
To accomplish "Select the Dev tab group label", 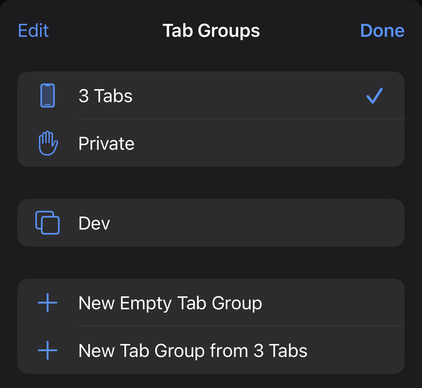I will tap(94, 223).
